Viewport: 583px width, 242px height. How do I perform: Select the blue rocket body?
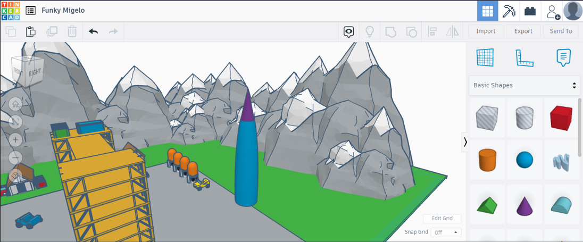[x=246, y=164]
